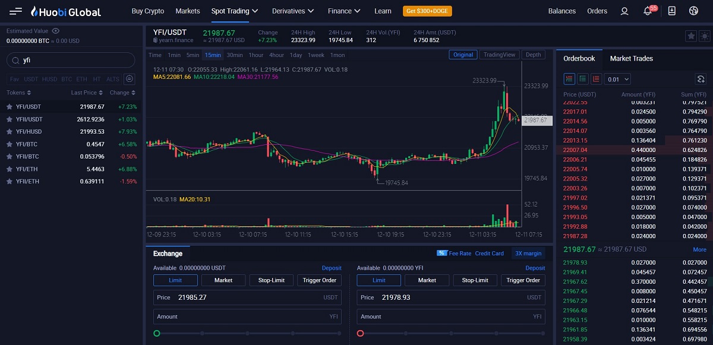Viewport: 713px width, 345px height.
Task: Switch theme with the sun icon
Action: pyautogui.click(x=703, y=36)
